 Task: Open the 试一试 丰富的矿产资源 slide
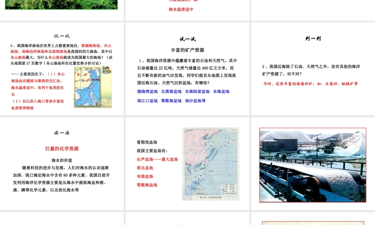pos(187,69)
